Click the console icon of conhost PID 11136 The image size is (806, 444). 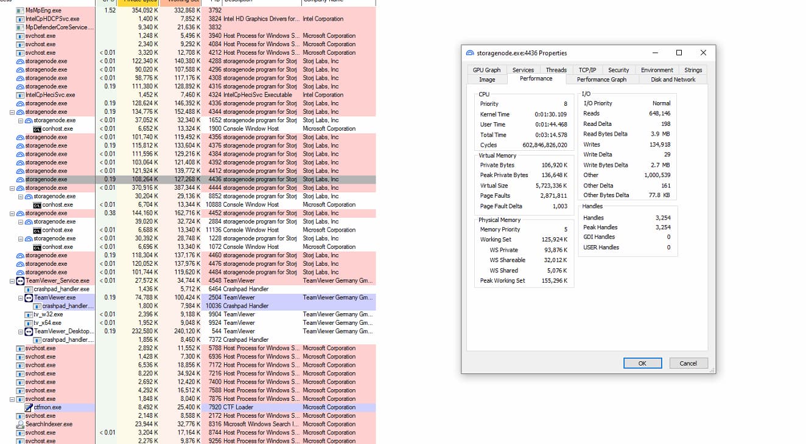(x=37, y=230)
